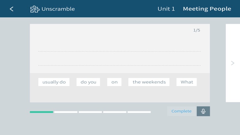
Task: Tap the "the weekends" tile
Action: coord(149,82)
